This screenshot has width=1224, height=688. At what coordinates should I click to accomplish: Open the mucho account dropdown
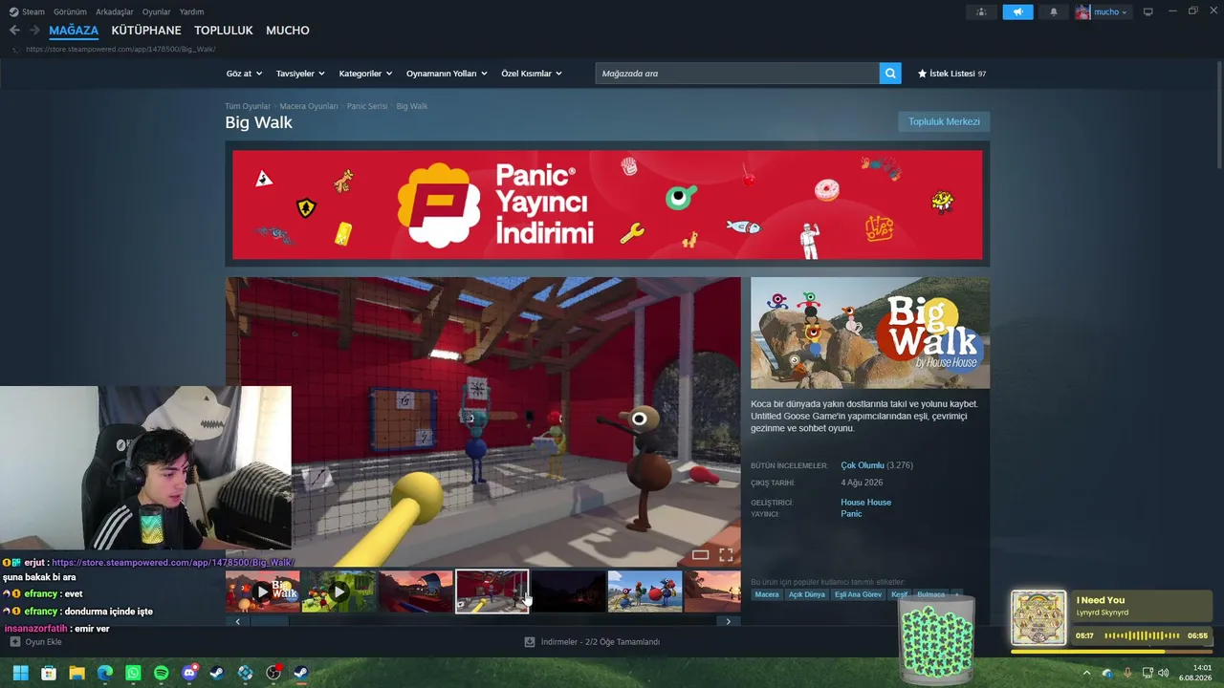coord(1103,11)
